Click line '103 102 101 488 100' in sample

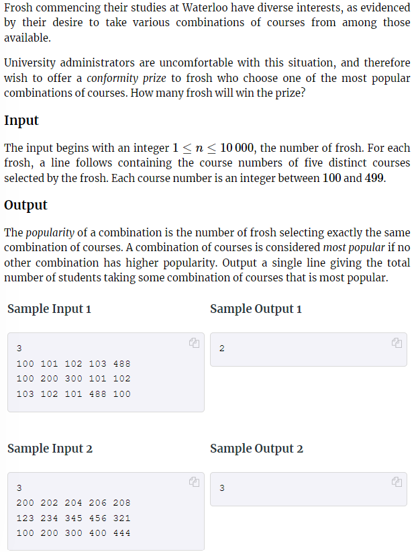point(74,394)
